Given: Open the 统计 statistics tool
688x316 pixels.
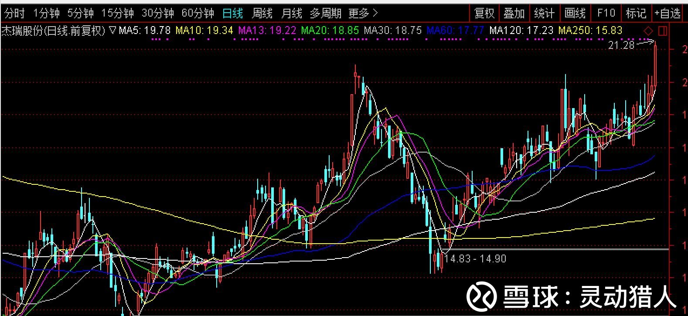Looking at the screenshot, I should tap(545, 14).
